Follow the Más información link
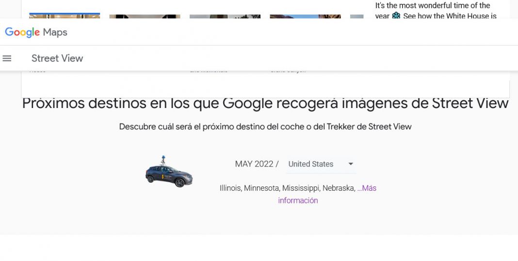Screen dimensions: 518x261 pyautogui.click(x=298, y=200)
